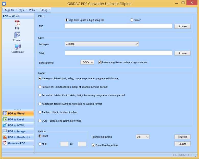
Task: Switch to PDF to HTML tab
Action: 18,125
